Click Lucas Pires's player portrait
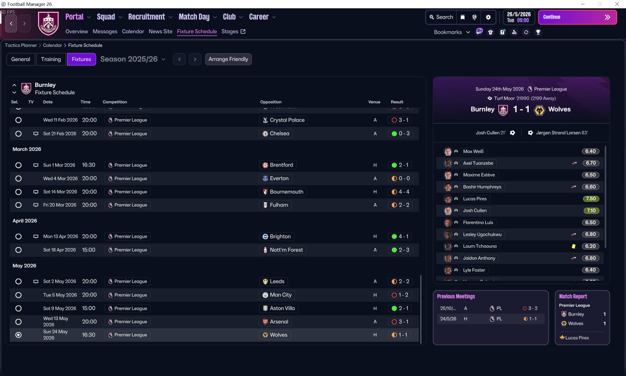Image resolution: width=626 pixels, height=376 pixels. (447, 199)
